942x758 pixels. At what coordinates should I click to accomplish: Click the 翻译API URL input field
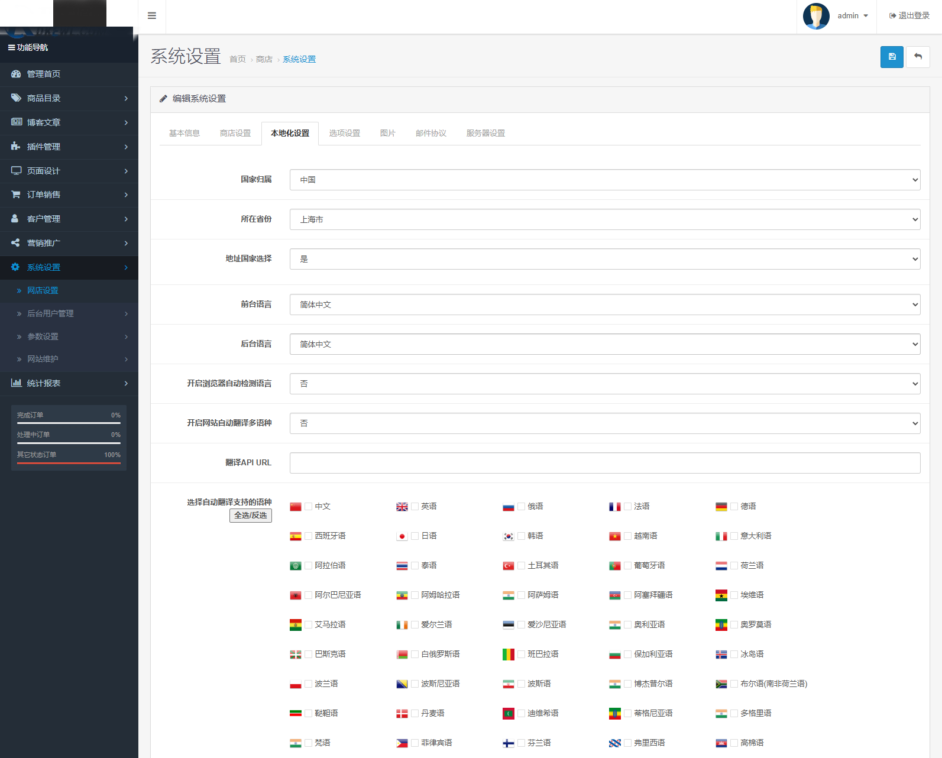(604, 463)
